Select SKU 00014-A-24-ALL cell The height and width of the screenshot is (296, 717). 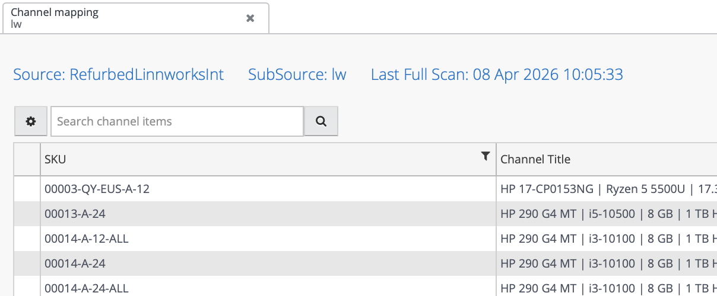tap(268, 287)
